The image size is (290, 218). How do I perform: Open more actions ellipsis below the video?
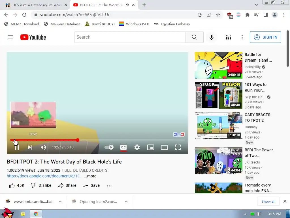click(109, 186)
